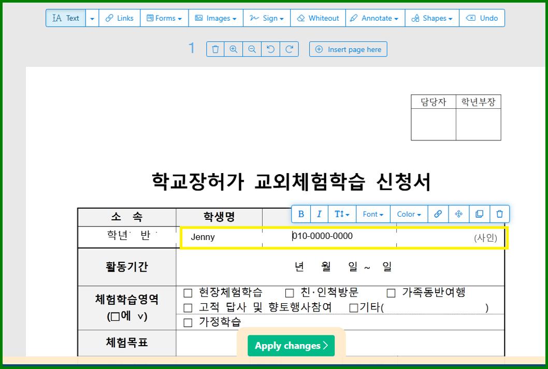The image size is (548, 369).
Task: Click the Apply changes button
Action: (x=291, y=345)
